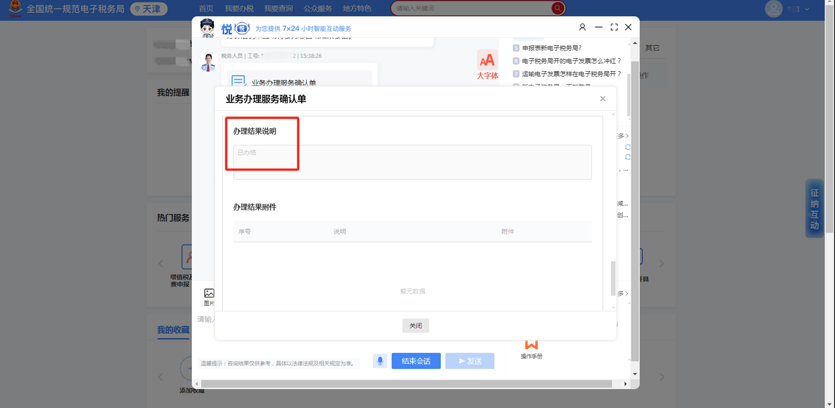Expand the user account dropdown arrow

click(807, 9)
